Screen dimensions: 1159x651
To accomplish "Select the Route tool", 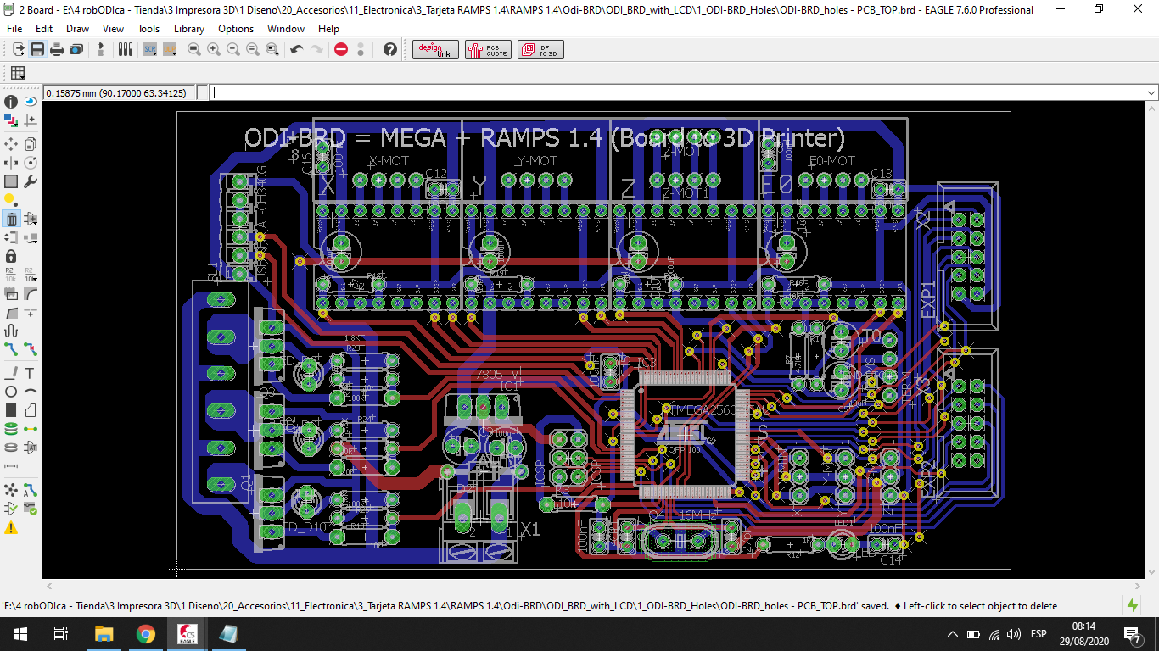I will [x=11, y=349].
